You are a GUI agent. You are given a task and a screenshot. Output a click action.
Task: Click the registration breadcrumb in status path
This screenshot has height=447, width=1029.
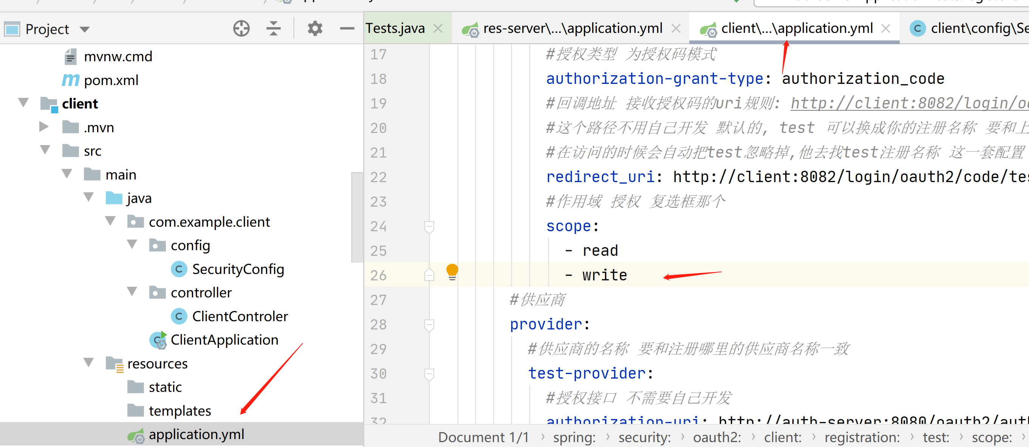862,438
